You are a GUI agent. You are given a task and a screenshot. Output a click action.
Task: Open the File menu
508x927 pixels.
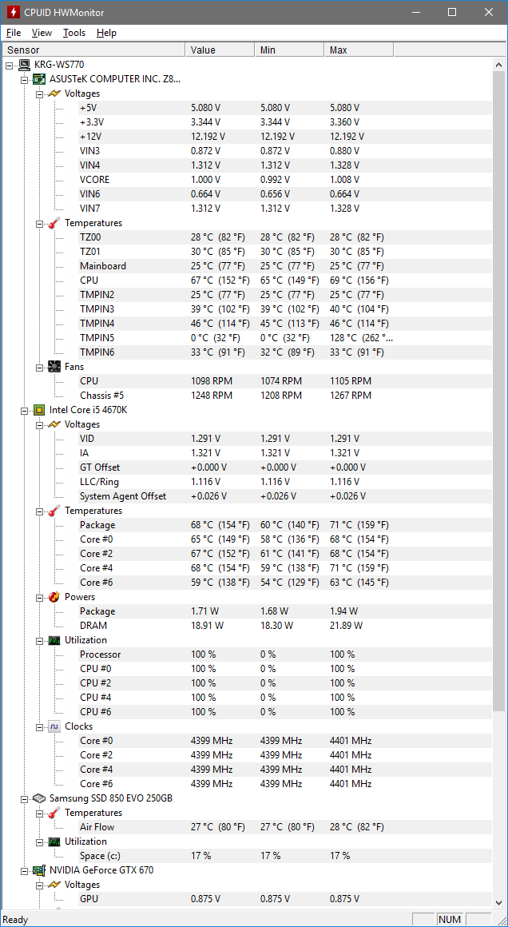point(14,33)
